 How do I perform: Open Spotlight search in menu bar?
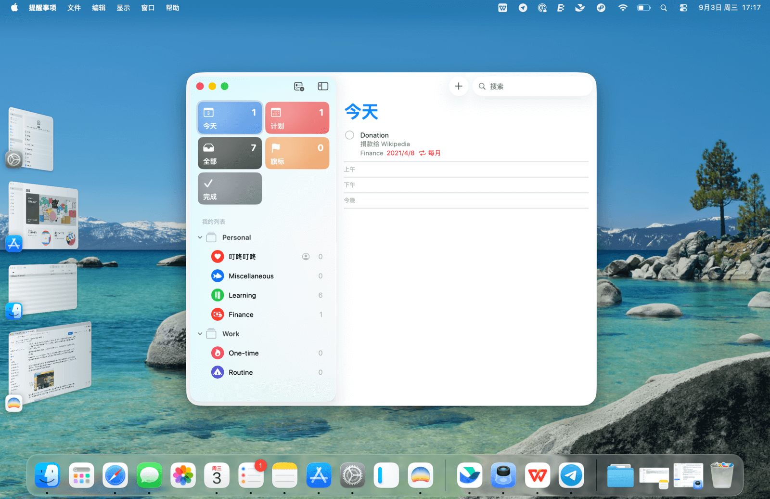click(x=664, y=8)
